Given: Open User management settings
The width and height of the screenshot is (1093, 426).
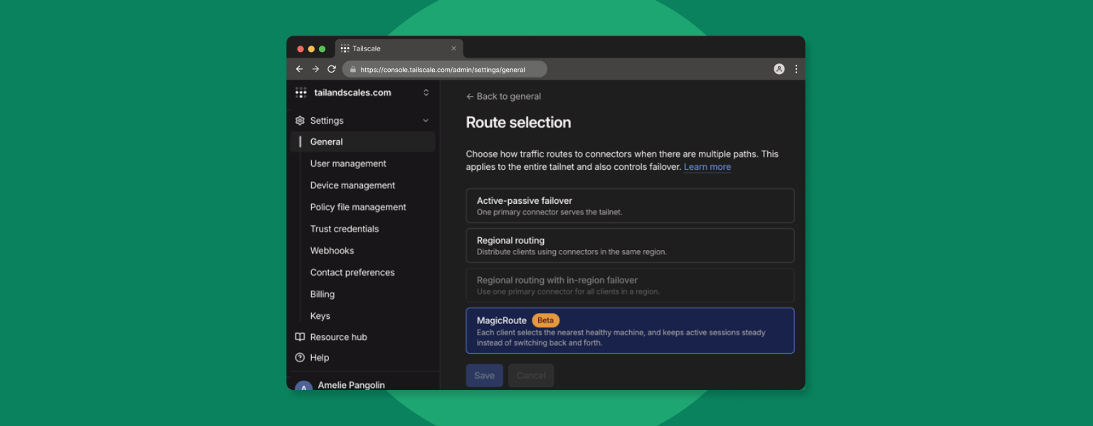Looking at the screenshot, I should point(348,164).
